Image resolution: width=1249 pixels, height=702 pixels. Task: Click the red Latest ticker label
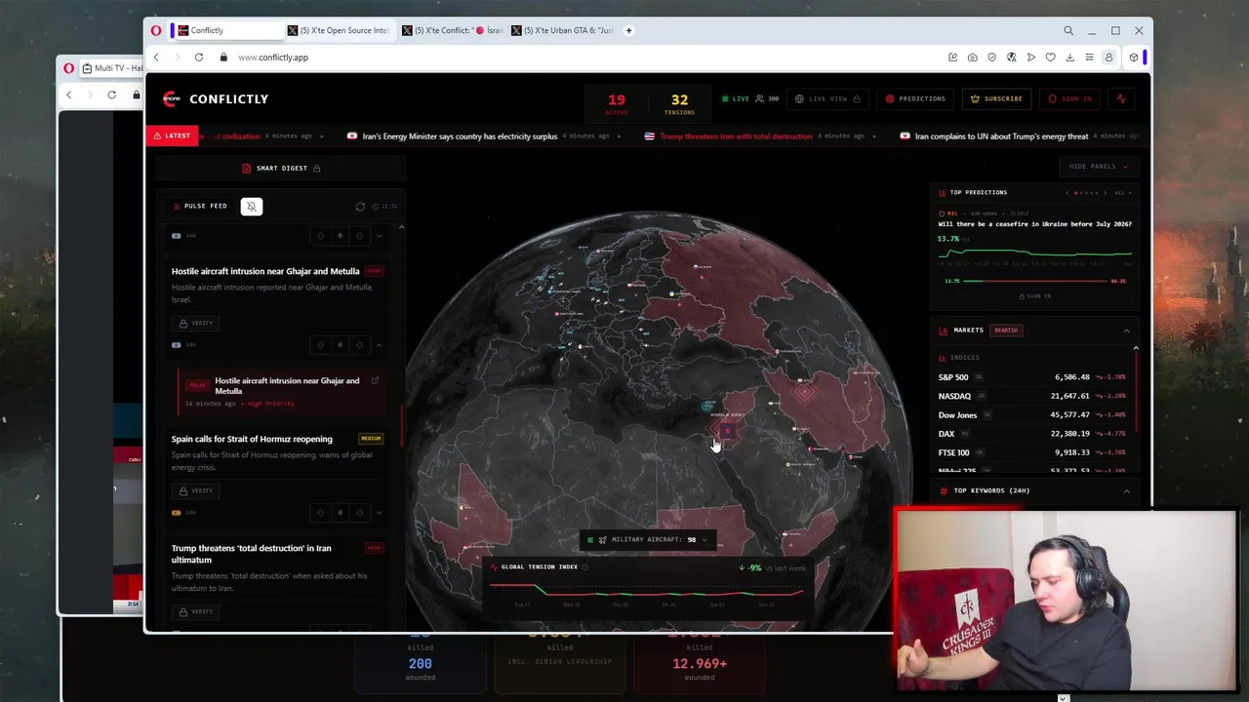tap(172, 136)
